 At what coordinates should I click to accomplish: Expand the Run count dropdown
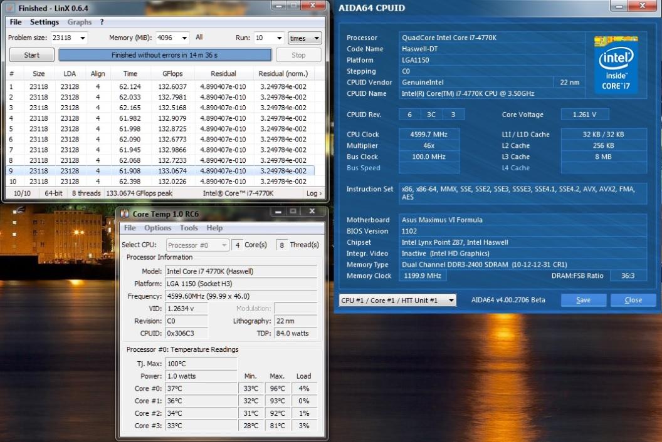(279, 38)
